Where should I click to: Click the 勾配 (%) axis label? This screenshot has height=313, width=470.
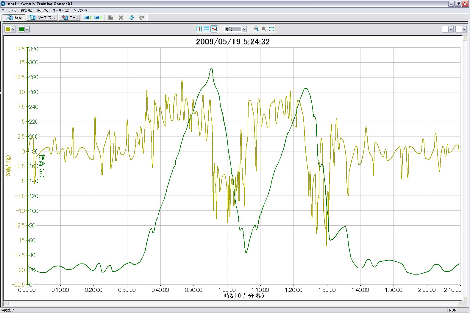tap(8, 166)
